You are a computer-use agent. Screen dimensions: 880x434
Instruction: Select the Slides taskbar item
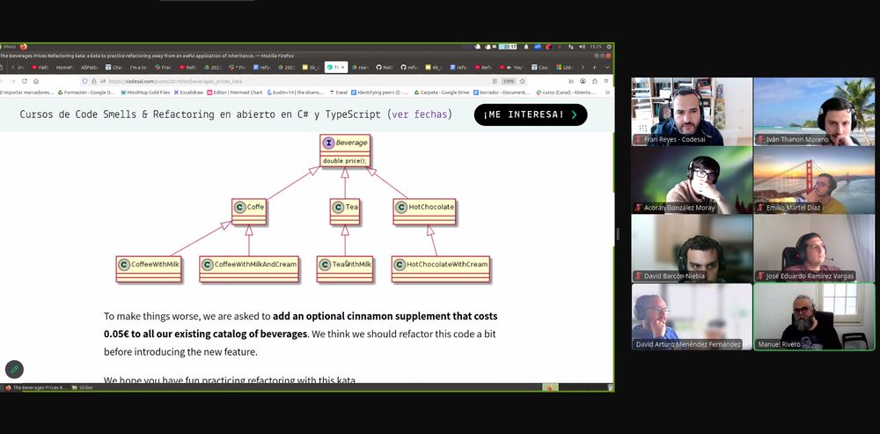click(82, 387)
